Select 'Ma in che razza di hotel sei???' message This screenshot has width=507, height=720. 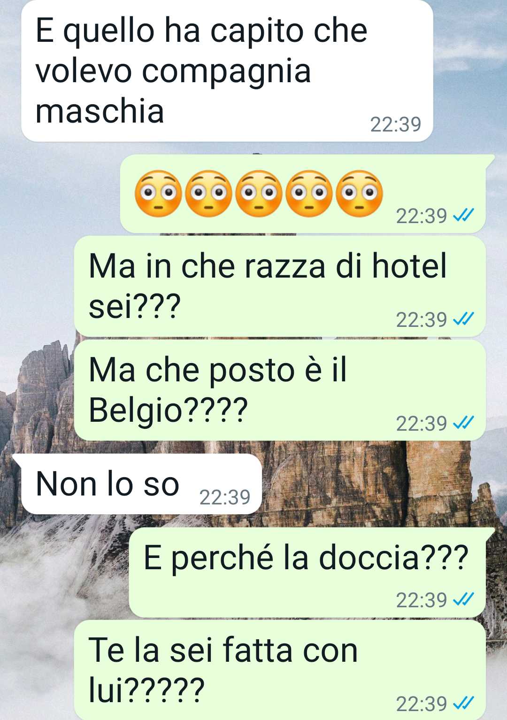280,286
